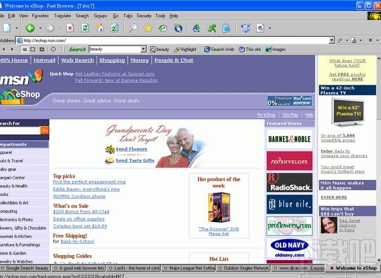Viewport: 381px width, 278px height.
Task: Click the Images search button
Action: click(275, 50)
